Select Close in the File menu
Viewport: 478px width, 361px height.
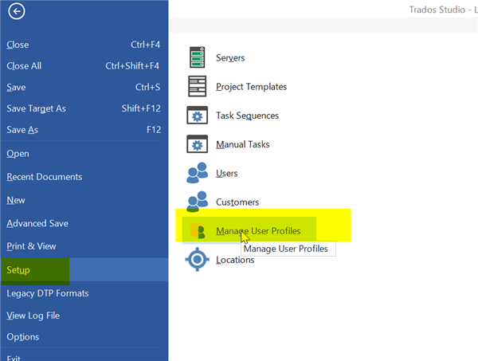pyautogui.click(x=84, y=45)
